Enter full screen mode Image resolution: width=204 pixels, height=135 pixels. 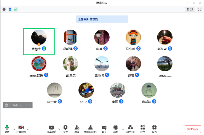click(x=199, y=9)
